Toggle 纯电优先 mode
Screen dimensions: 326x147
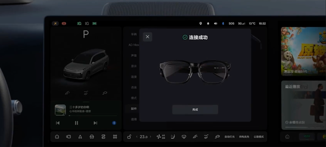(x=244, y=137)
